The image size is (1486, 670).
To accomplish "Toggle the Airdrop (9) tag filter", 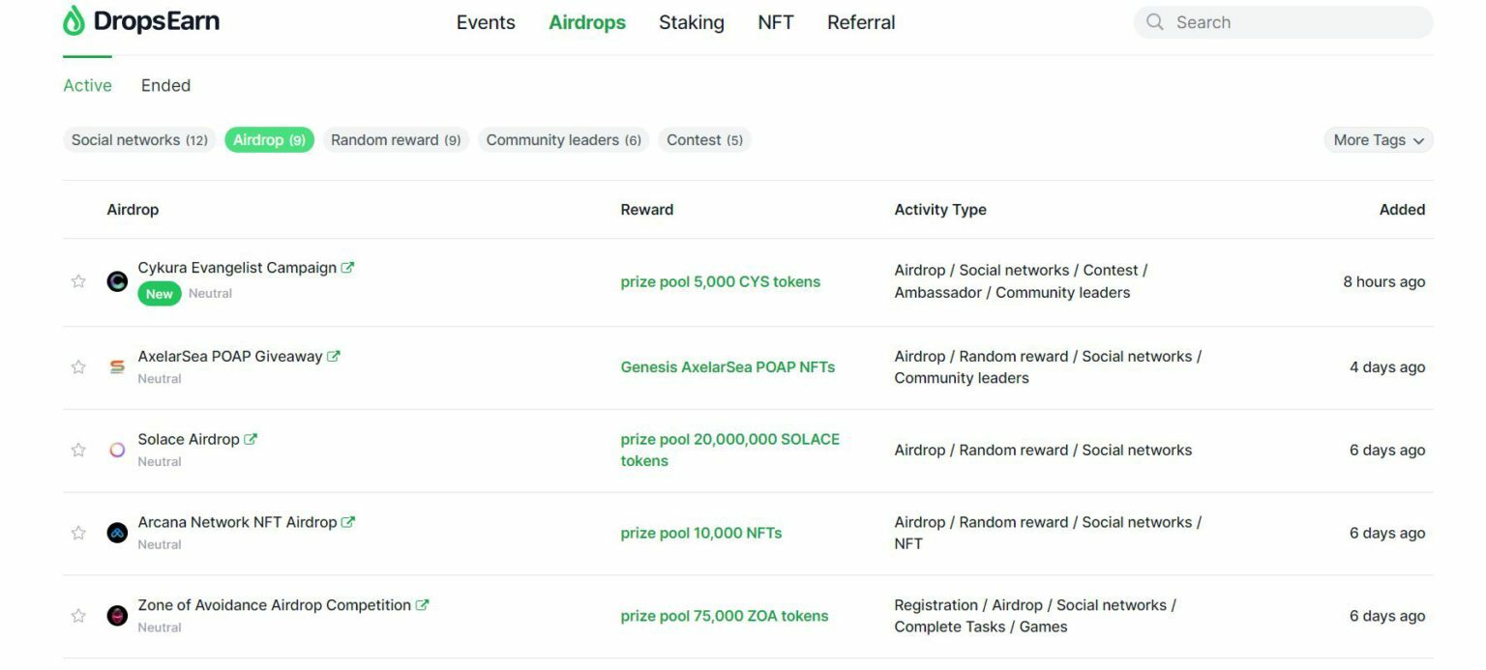I will (269, 140).
